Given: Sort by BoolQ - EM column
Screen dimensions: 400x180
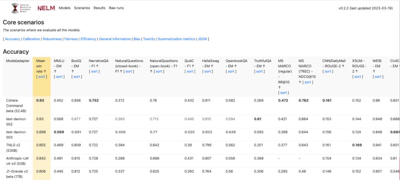Looking at the screenshot, I should pos(77,77).
